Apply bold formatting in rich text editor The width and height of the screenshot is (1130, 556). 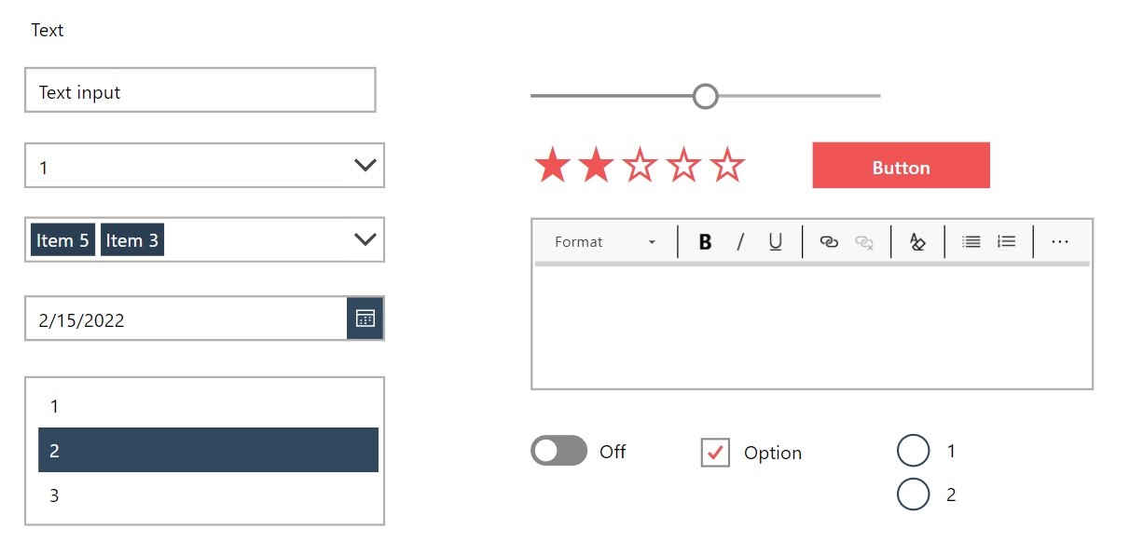705,241
